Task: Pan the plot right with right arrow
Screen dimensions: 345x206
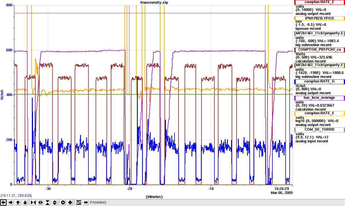Action: [11, 203]
